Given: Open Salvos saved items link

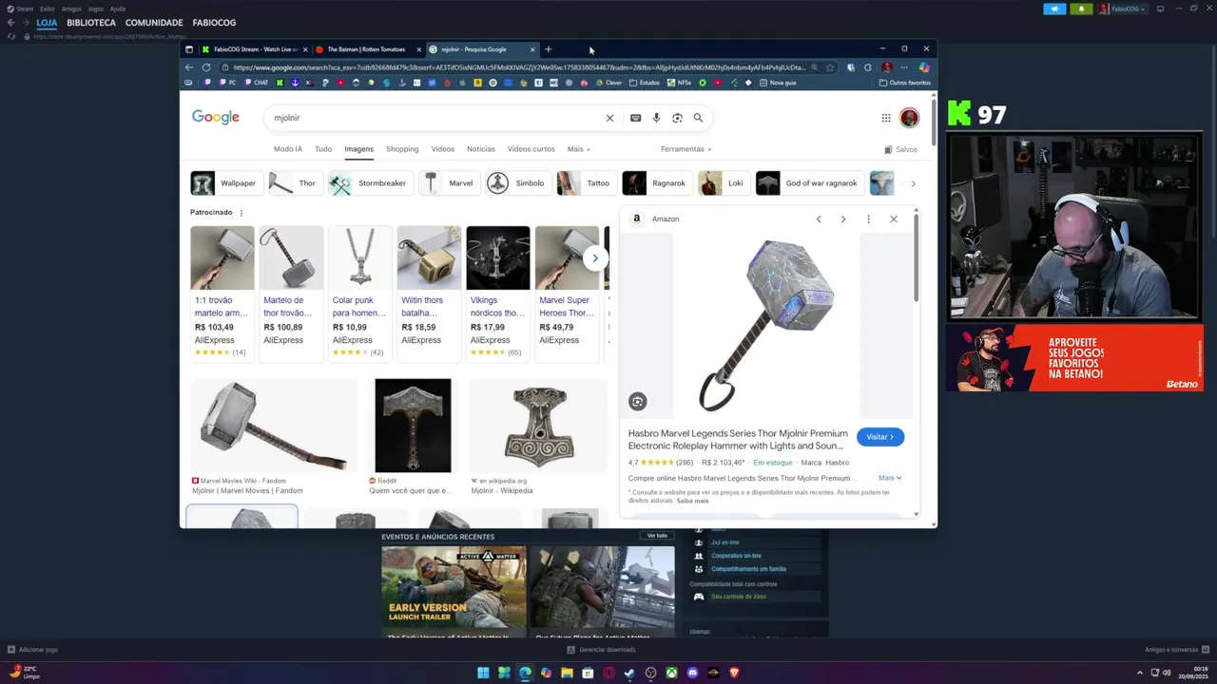Looking at the screenshot, I should point(900,149).
